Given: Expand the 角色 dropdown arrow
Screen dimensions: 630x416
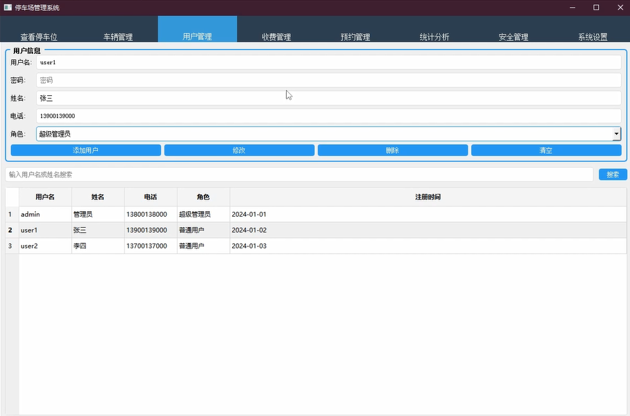Looking at the screenshot, I should coord(616,134).
